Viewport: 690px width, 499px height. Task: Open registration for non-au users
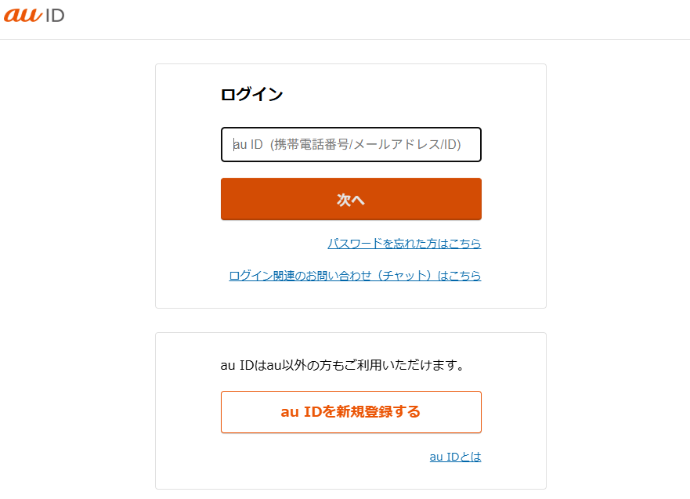click(351, 412)
